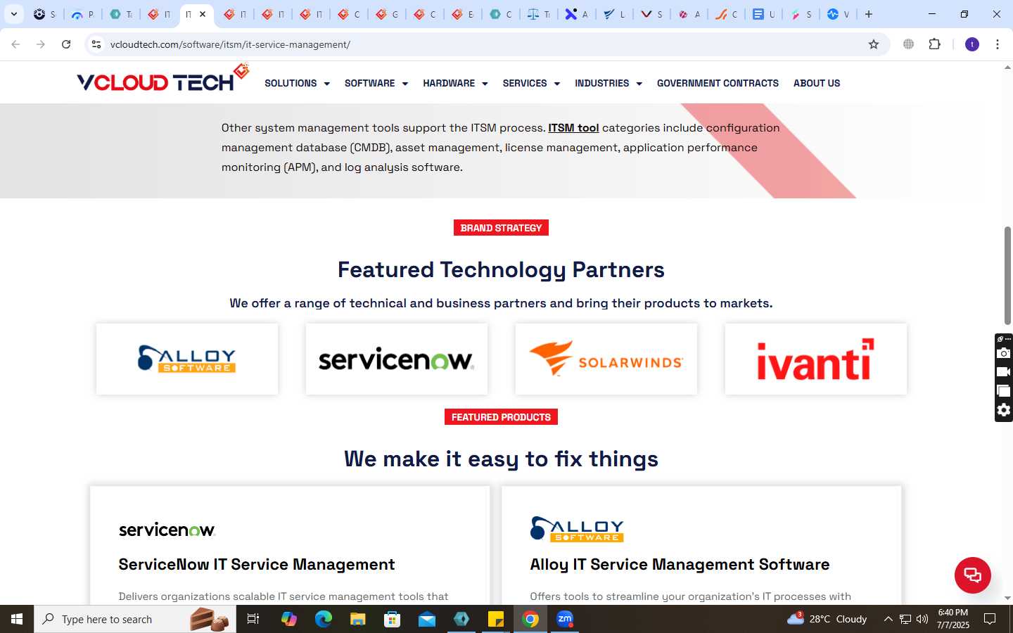
Task: Open File Explorer from the taskbar
Action: 357,619
